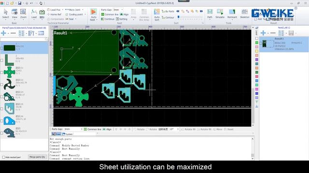309x173 pixels.
Task: Tick checkbox of the green cross-shaped part
Action: coord(2,73)
